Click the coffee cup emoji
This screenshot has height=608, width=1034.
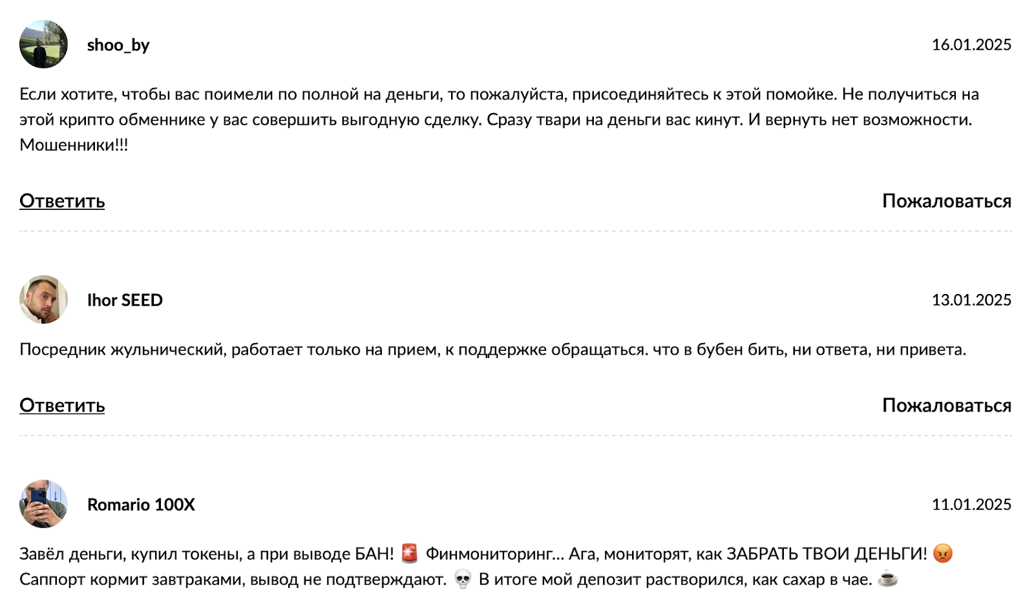click(888, 579)
